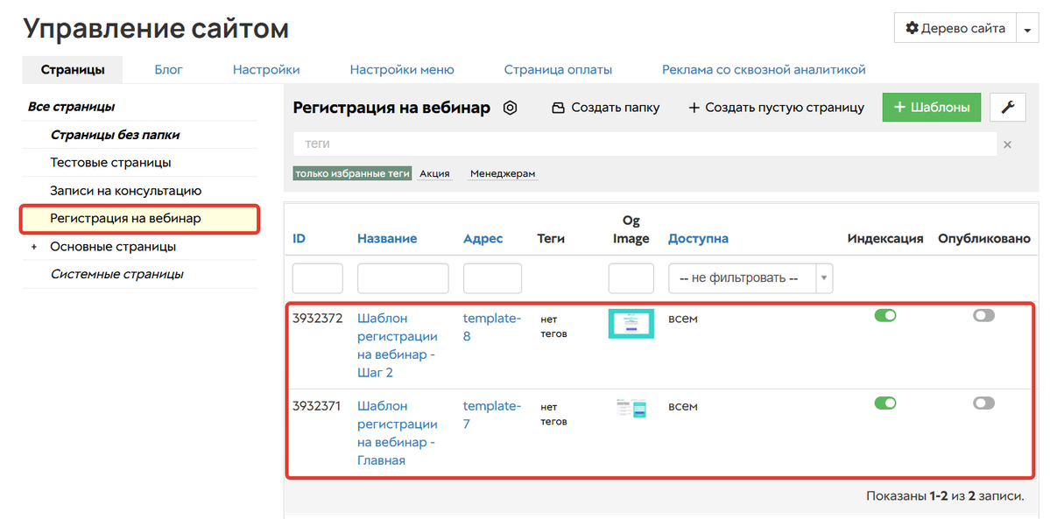Viewport: 1050px width, 519px height.
Task: Open the Настройки меню tab
Action: click(401, 69)
